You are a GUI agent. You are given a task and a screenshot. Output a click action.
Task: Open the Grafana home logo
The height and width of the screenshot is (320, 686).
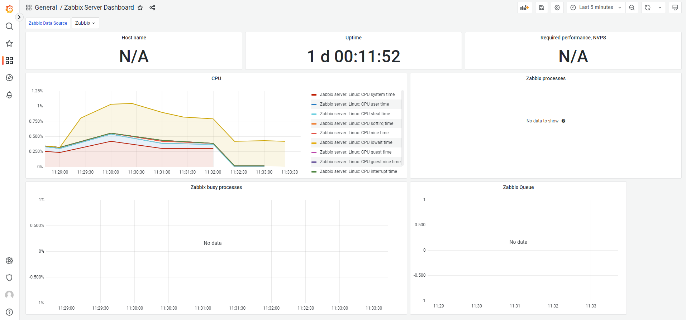click(10, 9)
